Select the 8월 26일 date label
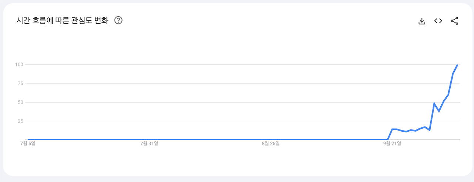 click(270, 144)
